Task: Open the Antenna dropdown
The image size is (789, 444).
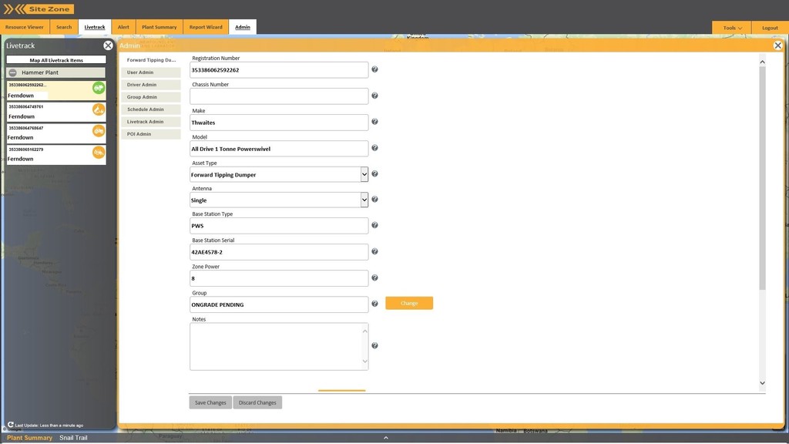Action: (x=364, y=200)
